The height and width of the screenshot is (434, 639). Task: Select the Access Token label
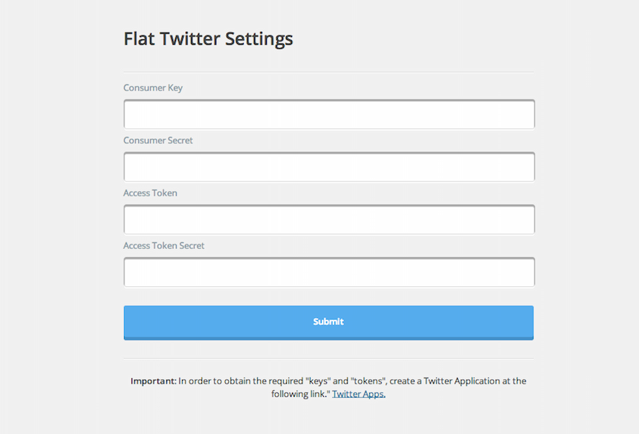click(150, 192)
